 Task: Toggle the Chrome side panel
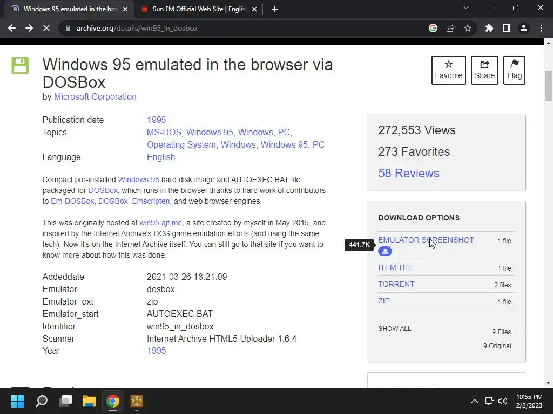pos(507,28)
